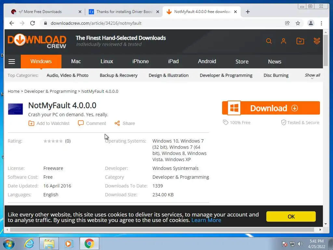Select the Linux platform tab
The image size is (333, 250).
coord(107,62)
